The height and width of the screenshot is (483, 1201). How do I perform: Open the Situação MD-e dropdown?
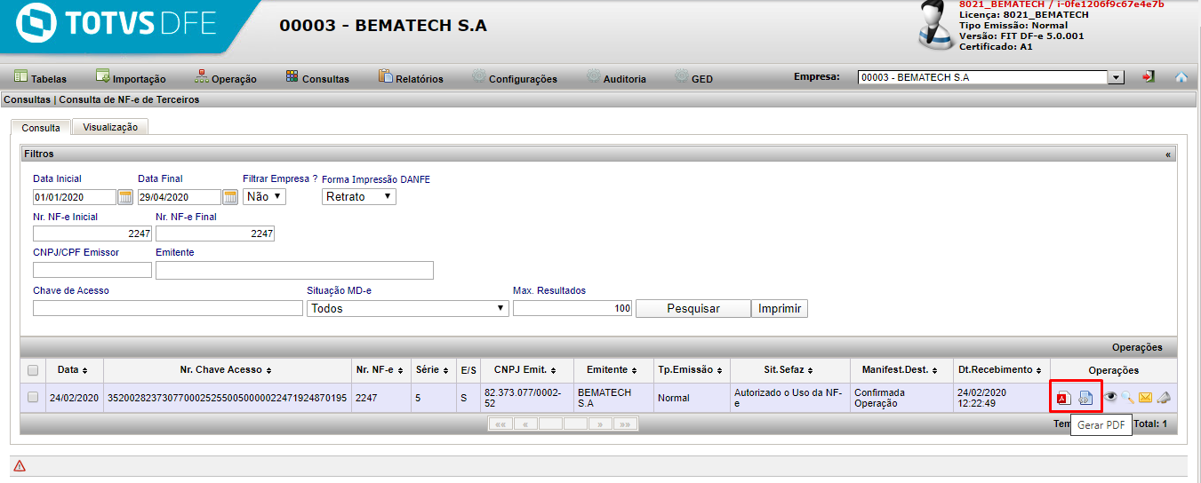click(408, 308)
